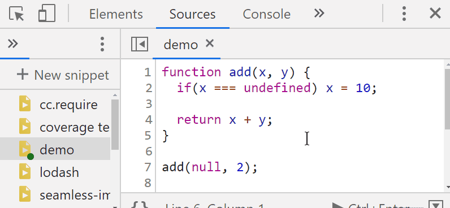Open the snippets pane three-dot menu

tap(102, 44)
